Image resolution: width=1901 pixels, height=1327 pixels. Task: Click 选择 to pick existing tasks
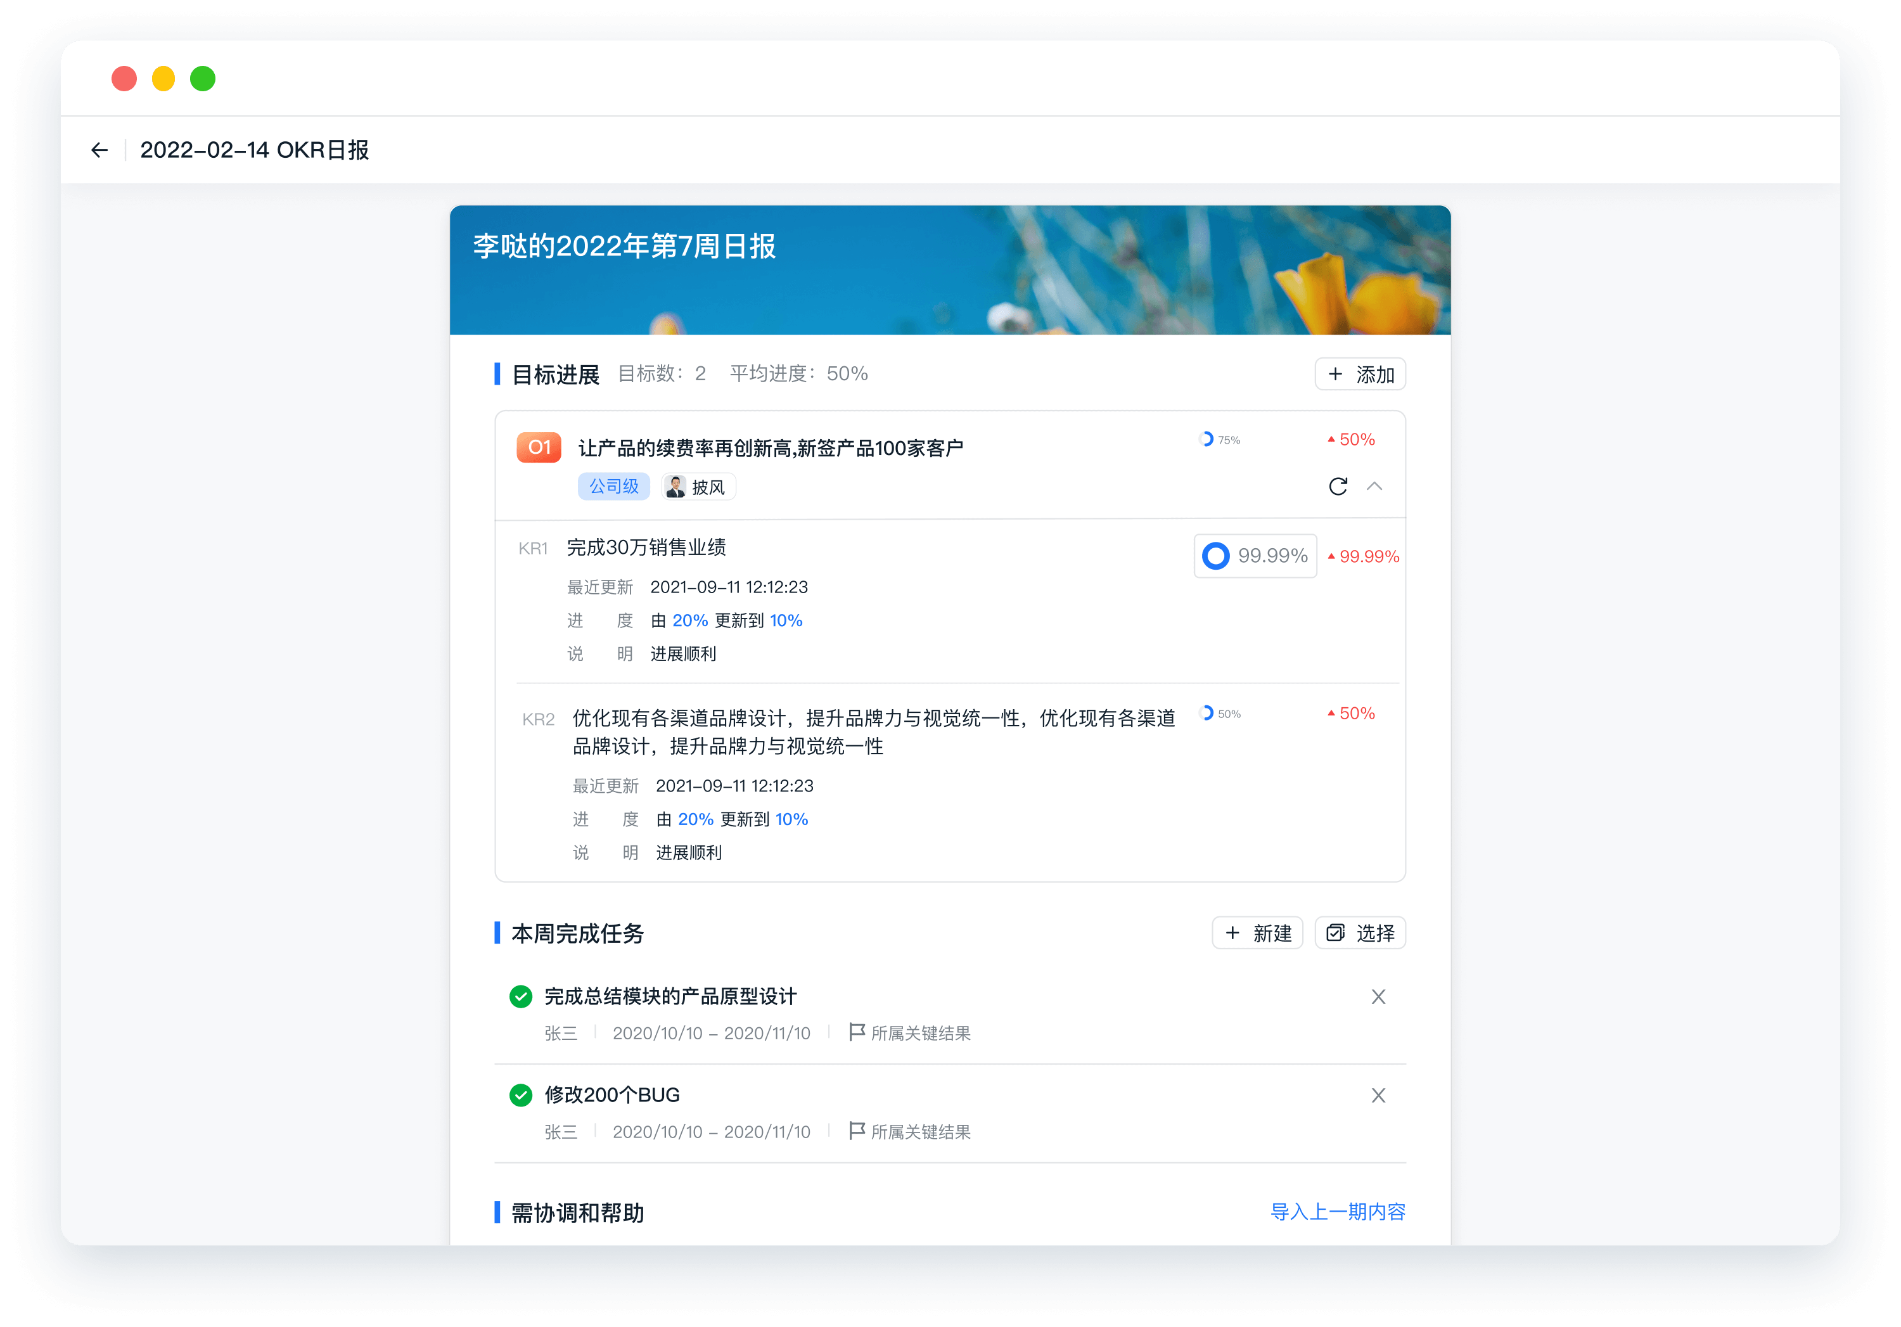[x=1359, y=933]
